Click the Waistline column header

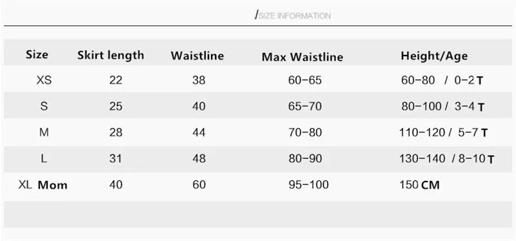[x=197, y=56]
